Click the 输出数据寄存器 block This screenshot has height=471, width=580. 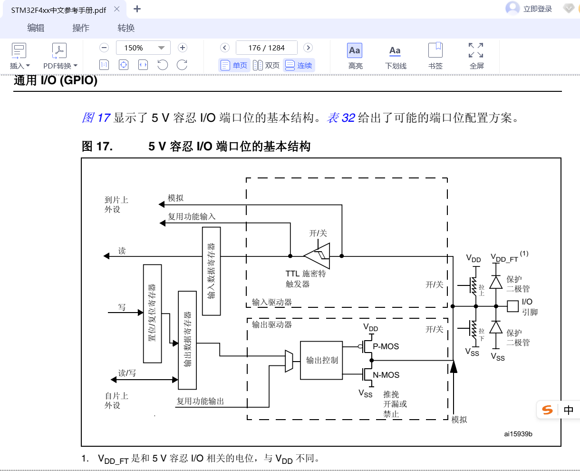(187, 340)
